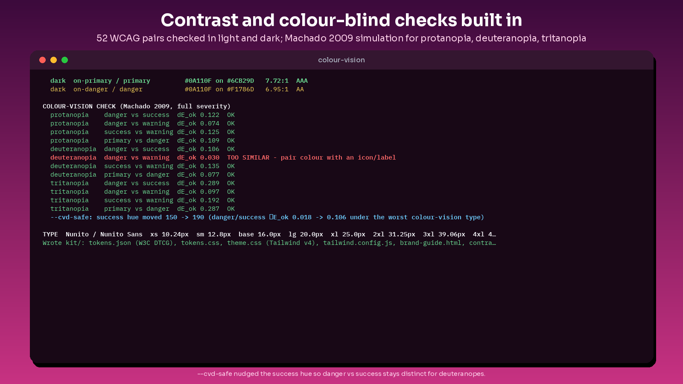Select protanopia danger vs warning row
Viewport: 683px width, 384px height.
143,123
